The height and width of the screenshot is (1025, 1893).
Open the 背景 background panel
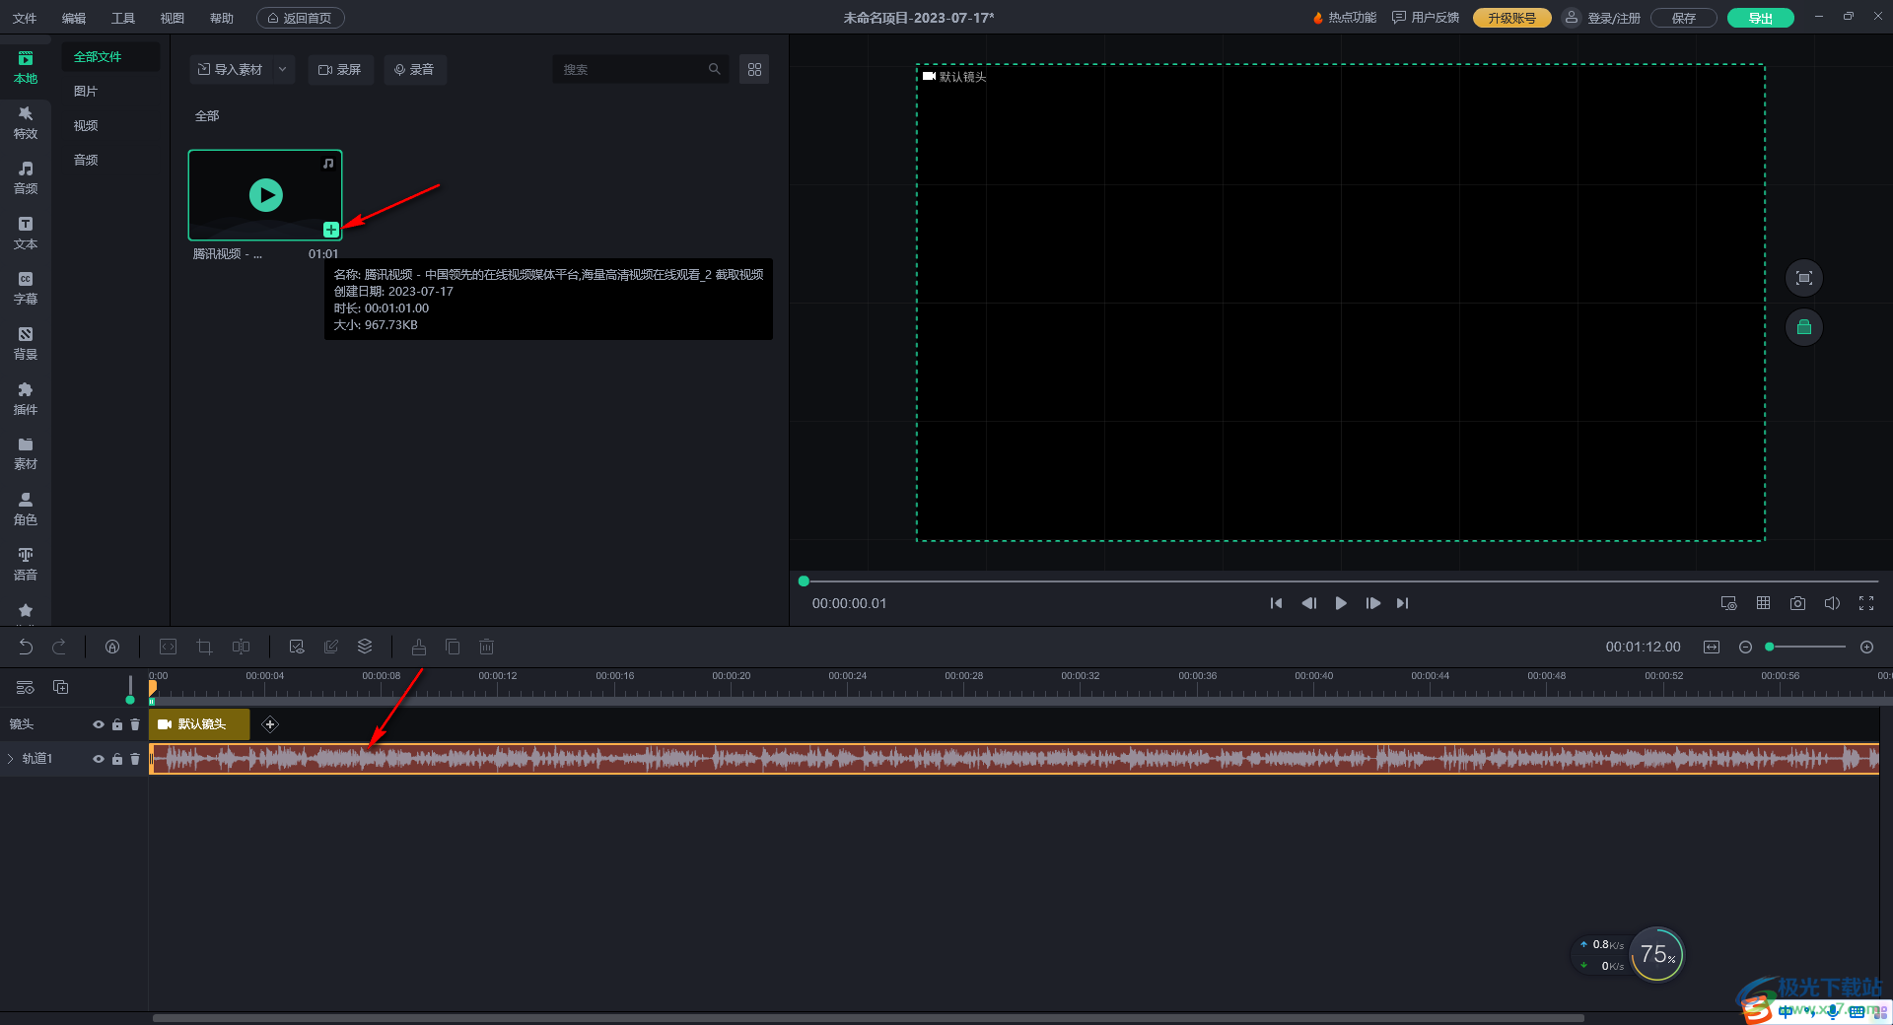coord(26,344)
